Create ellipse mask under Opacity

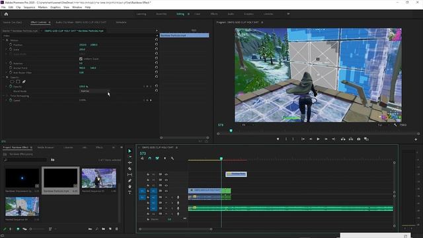point(12,81)
